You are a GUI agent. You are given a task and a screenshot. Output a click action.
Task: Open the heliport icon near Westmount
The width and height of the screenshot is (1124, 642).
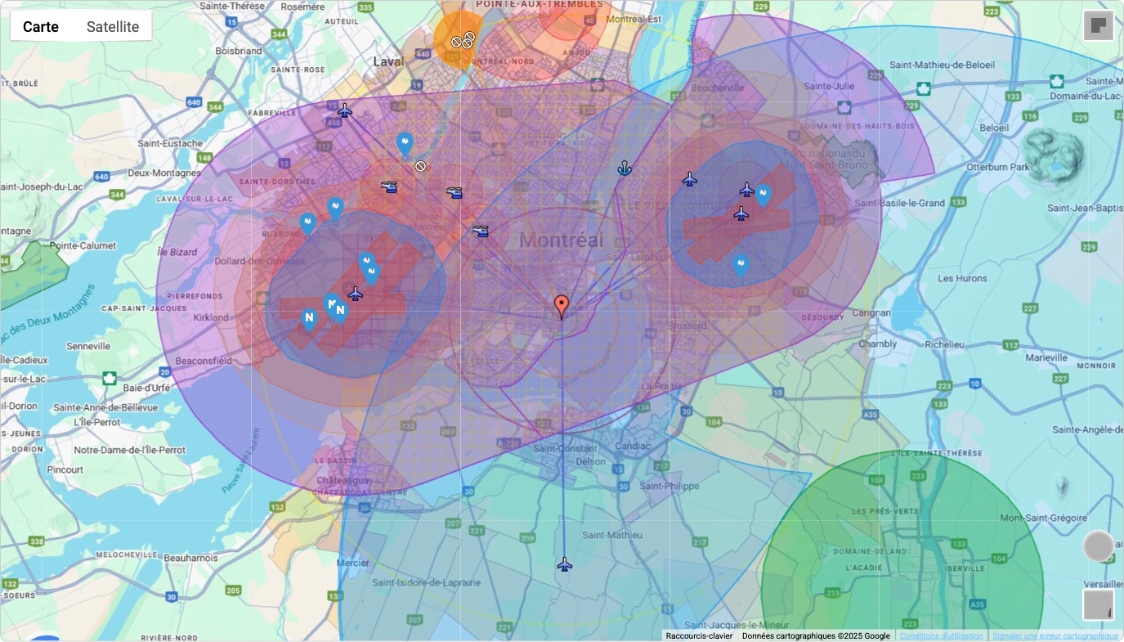click(x=481, y=231)
